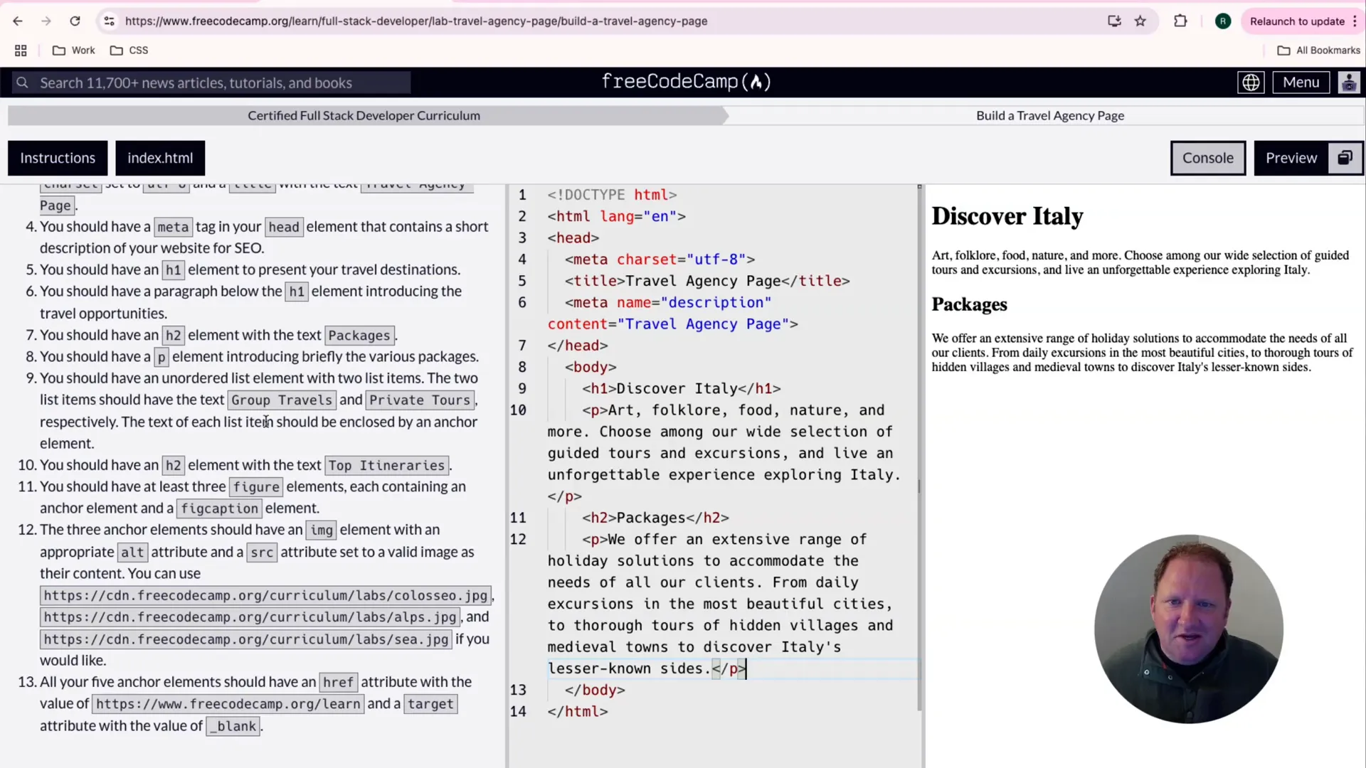Click code editor line 9 with h1 Discover Italy
Image resolution: width=1366 pixels, height=768 pixels.
point(681,389)
